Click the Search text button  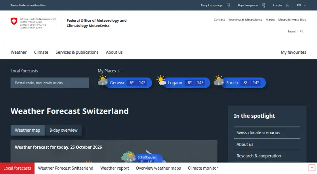[x=292, y=32]
